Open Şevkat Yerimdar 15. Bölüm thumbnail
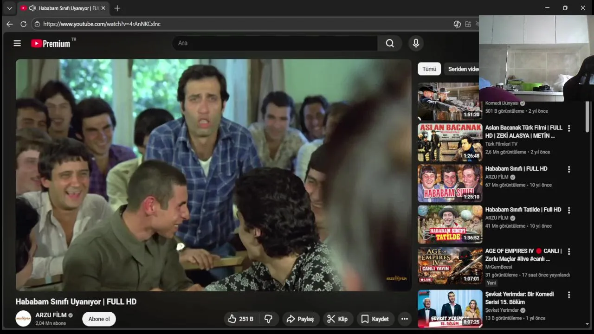 (x=450, y=308)
